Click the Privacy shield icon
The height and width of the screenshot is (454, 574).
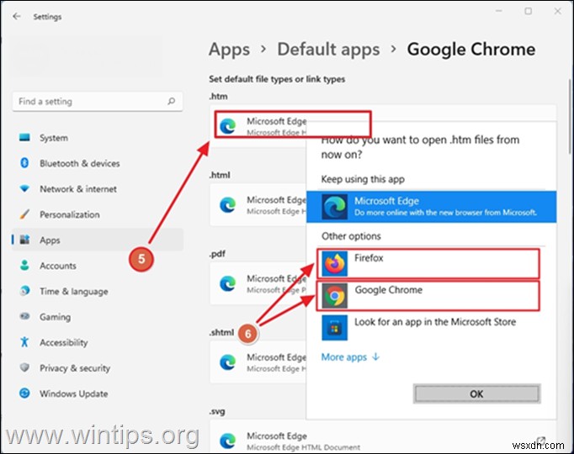click(24, 367)
